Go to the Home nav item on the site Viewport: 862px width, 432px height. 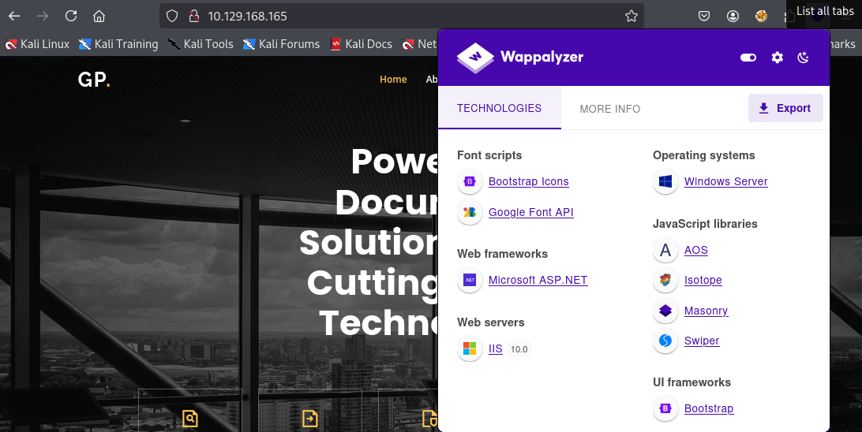coord(393,79)
